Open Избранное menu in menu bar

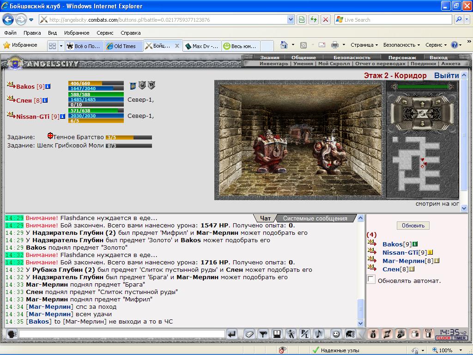coord(77,33)
